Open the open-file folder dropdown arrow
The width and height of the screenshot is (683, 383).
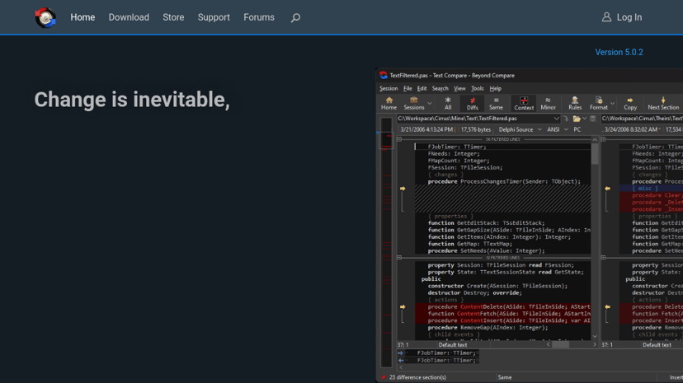585,119
